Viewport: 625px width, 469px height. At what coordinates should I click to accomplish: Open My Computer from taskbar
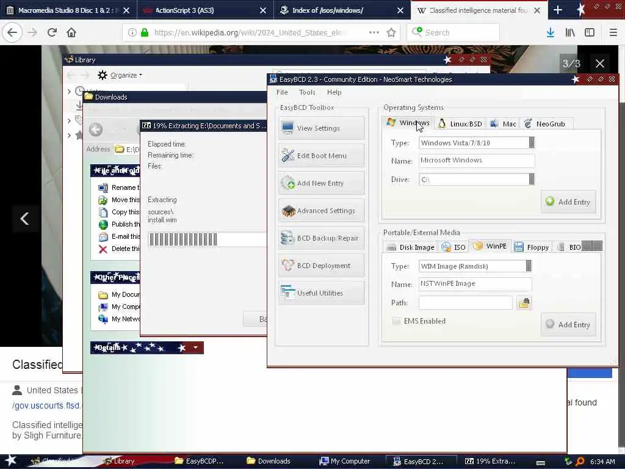coord(345,461)
